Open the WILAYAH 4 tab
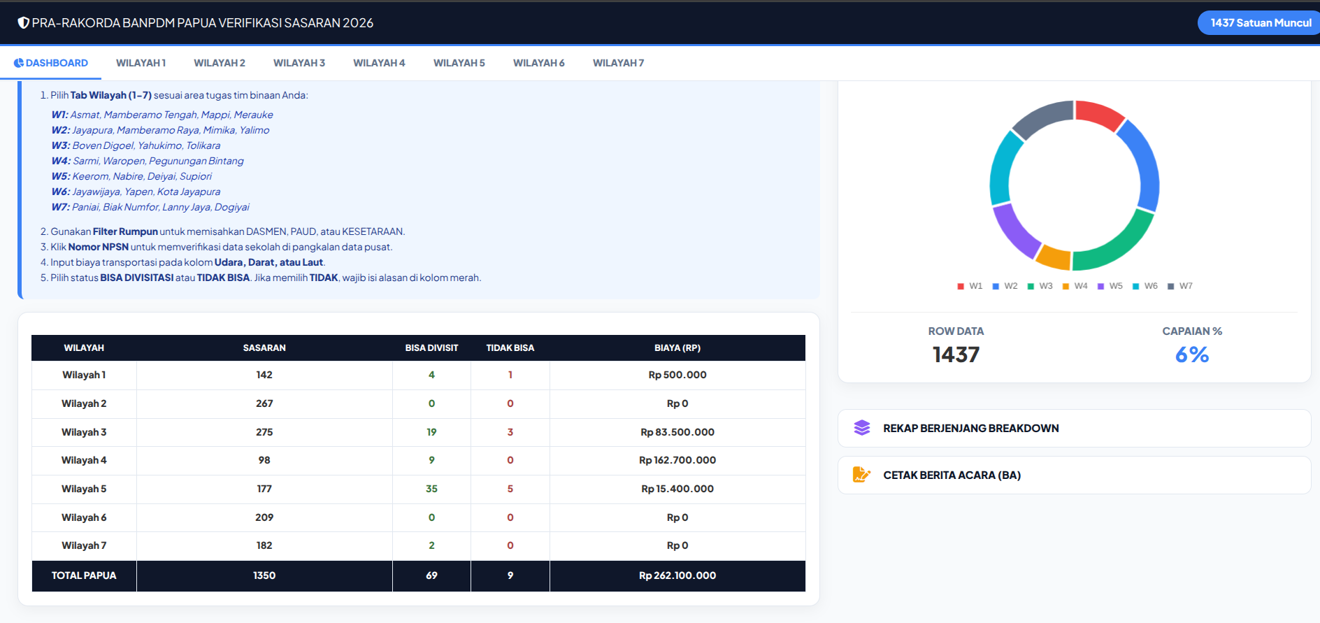The height and width of the screenshot is (623, 1320). tap(379, 63)
